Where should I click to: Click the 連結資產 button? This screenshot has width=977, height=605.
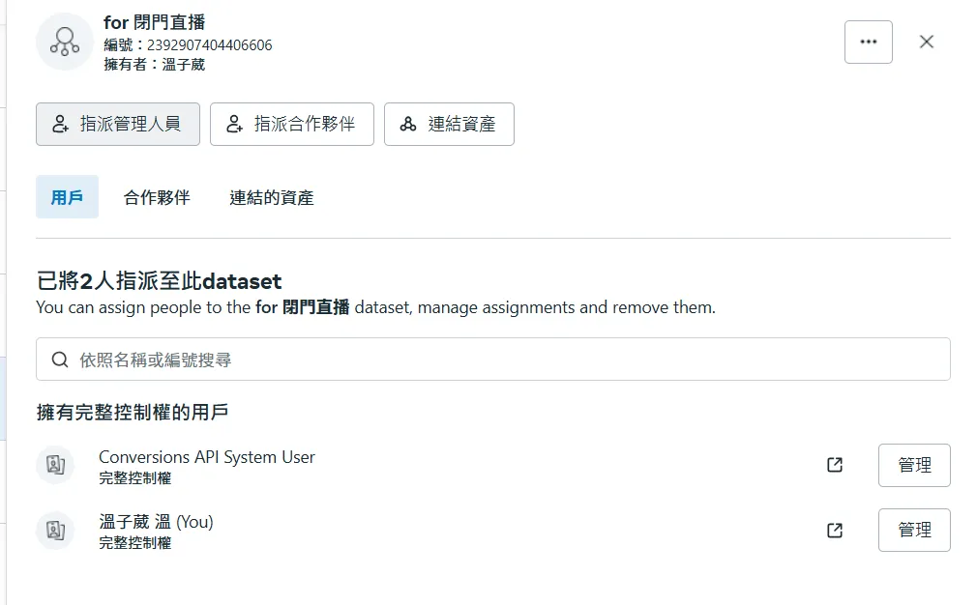(449, 124)
